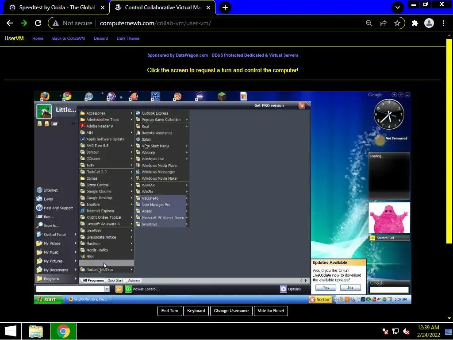
Task: Click the green Power Control icon
Action: point(128,289)
